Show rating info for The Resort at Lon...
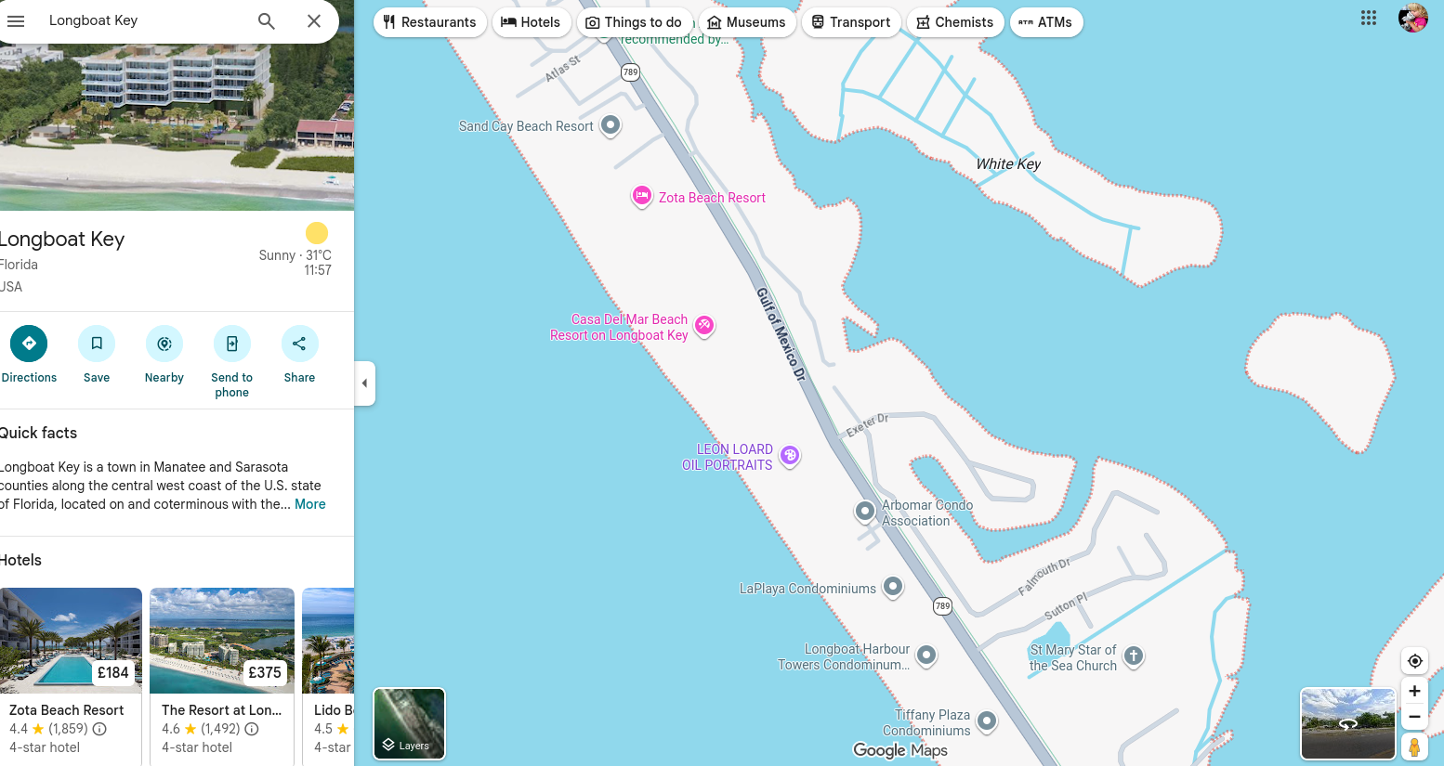Image resolution: width=1444 pixels, height=766 pixels. pos(252,729)
